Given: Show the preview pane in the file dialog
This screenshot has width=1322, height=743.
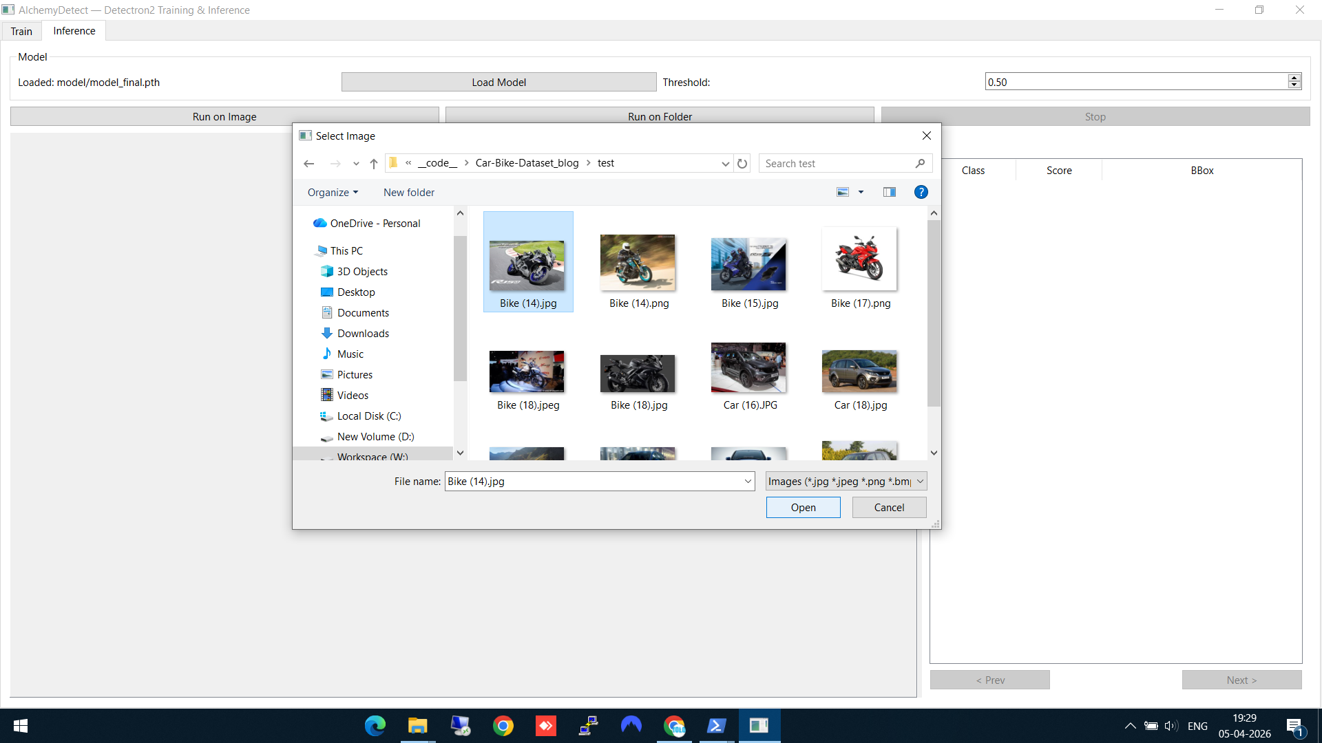Looking at the screenshot, I should (890, 192).
